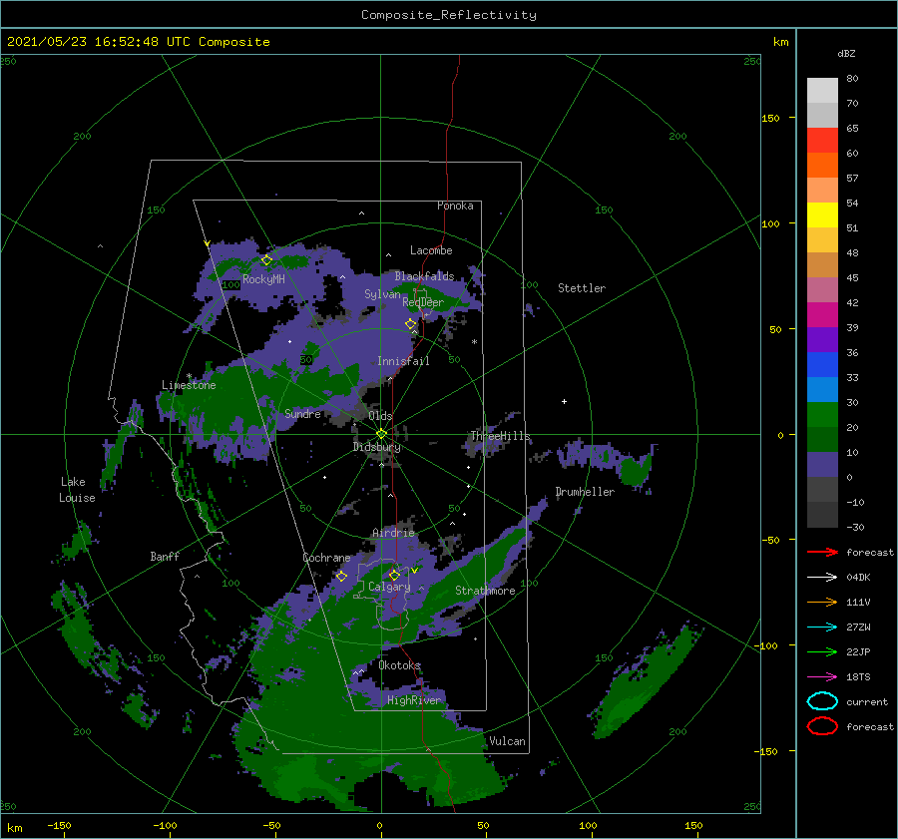Click the Vulcan city label

[x=508, y=741]
